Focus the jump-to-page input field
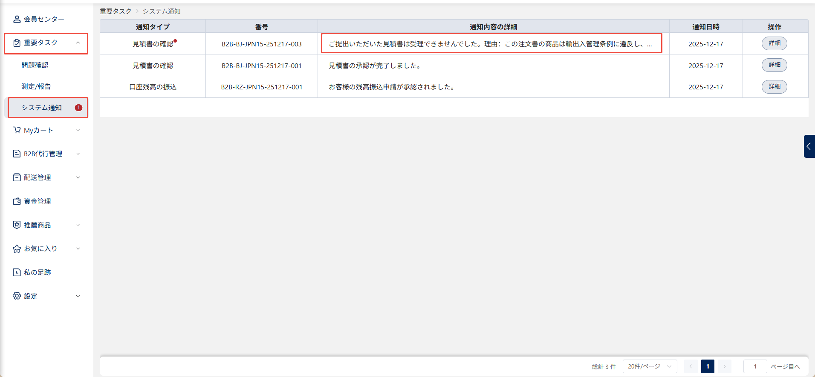 point(755,366)
